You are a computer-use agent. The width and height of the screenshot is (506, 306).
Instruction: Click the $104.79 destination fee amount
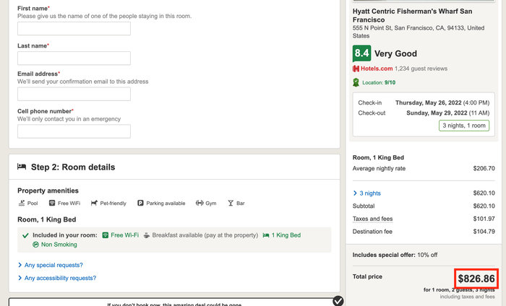484,232
